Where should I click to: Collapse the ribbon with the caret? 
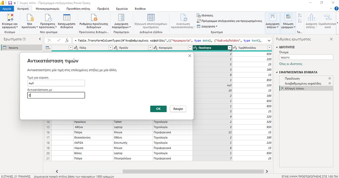click(331, 8)
